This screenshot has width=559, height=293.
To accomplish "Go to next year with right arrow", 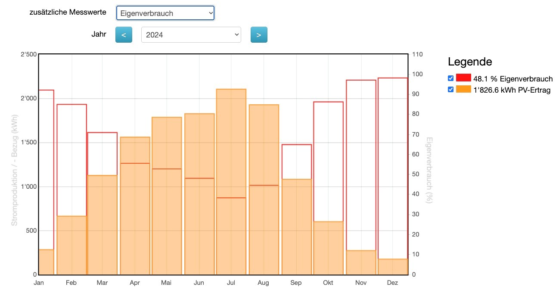I will (x=259, y=35).
